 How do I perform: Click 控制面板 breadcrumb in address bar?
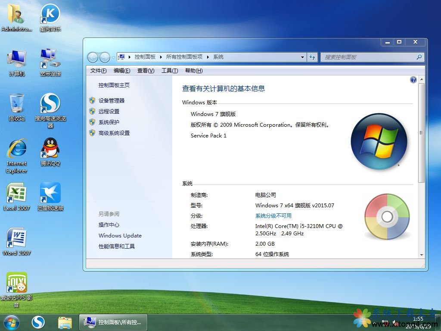(x=145, y=57)
